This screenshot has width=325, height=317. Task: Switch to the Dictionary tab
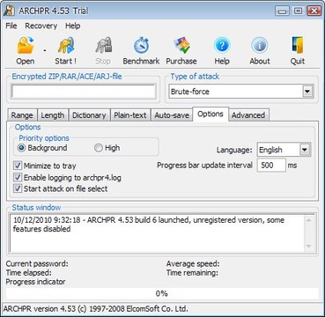point(89,115)
